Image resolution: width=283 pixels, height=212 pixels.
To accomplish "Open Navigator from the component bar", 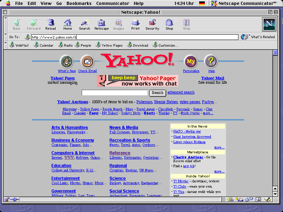I will pyautogui.click(x=230, y=199).
